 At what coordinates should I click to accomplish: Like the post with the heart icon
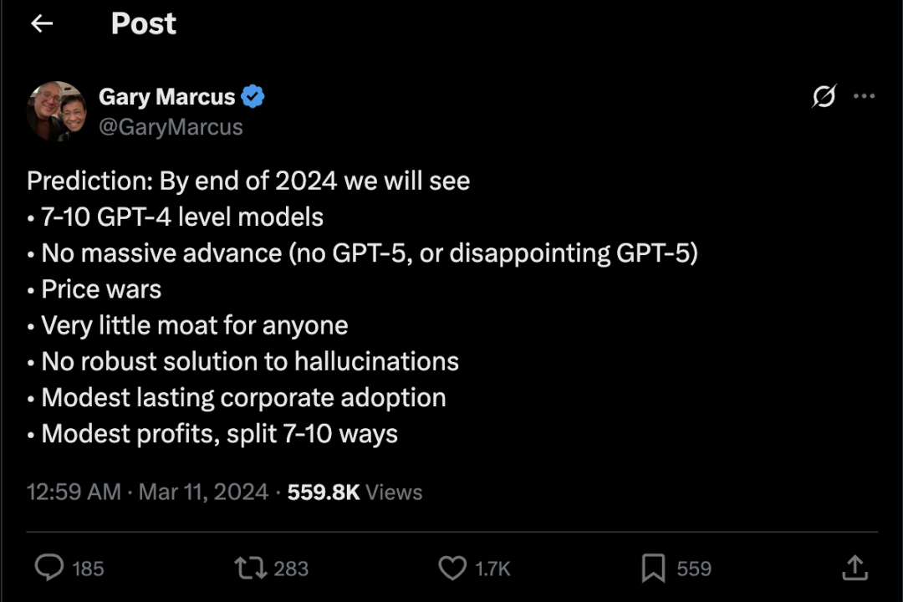coord(452,569)
